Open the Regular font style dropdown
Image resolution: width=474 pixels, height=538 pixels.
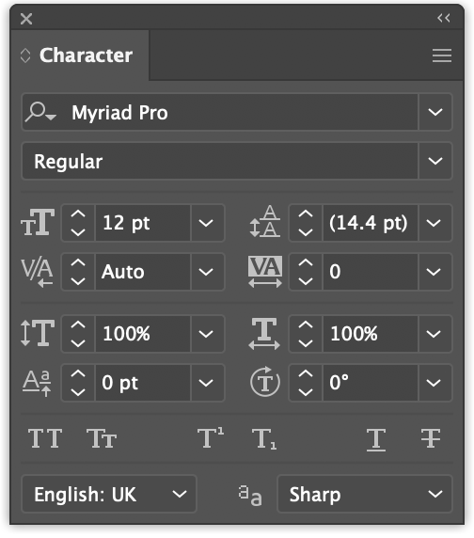pos(435,161)
